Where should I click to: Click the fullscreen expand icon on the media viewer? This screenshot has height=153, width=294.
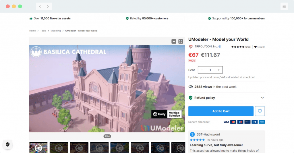(x=181, y=41)
